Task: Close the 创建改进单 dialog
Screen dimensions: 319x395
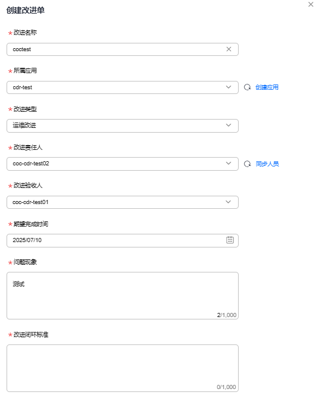Action: tap(311, 4)
